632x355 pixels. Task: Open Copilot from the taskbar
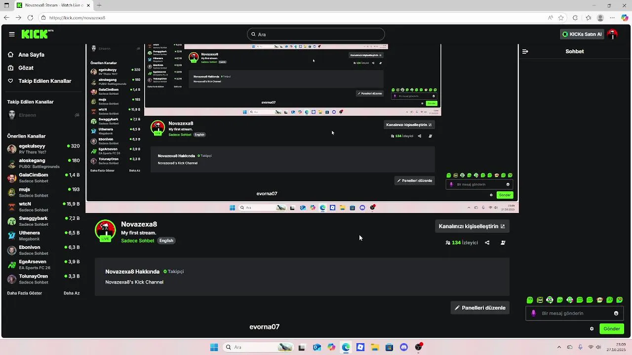tap(331, 347)
